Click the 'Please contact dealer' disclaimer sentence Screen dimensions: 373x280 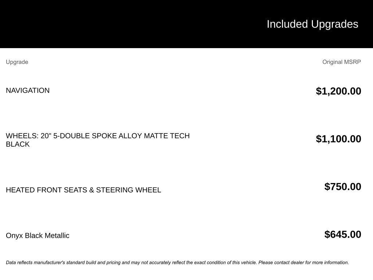click(303, 262)
